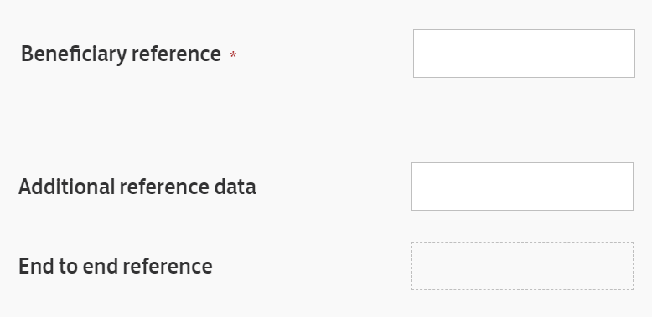Select the word Beneficiary in first label
Screen dimensions: 652x317
click(74, 54)
